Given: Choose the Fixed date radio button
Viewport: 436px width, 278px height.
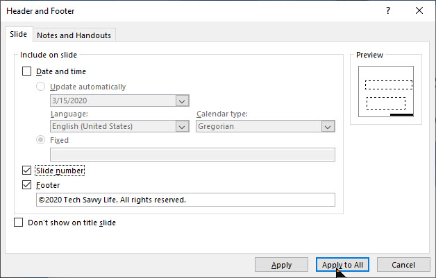Looking at the screenshot, I should click(x=41, y=140).
